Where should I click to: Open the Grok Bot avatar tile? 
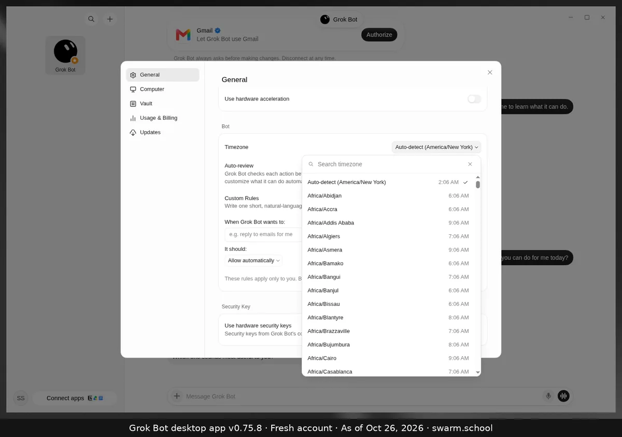[65, 55]
